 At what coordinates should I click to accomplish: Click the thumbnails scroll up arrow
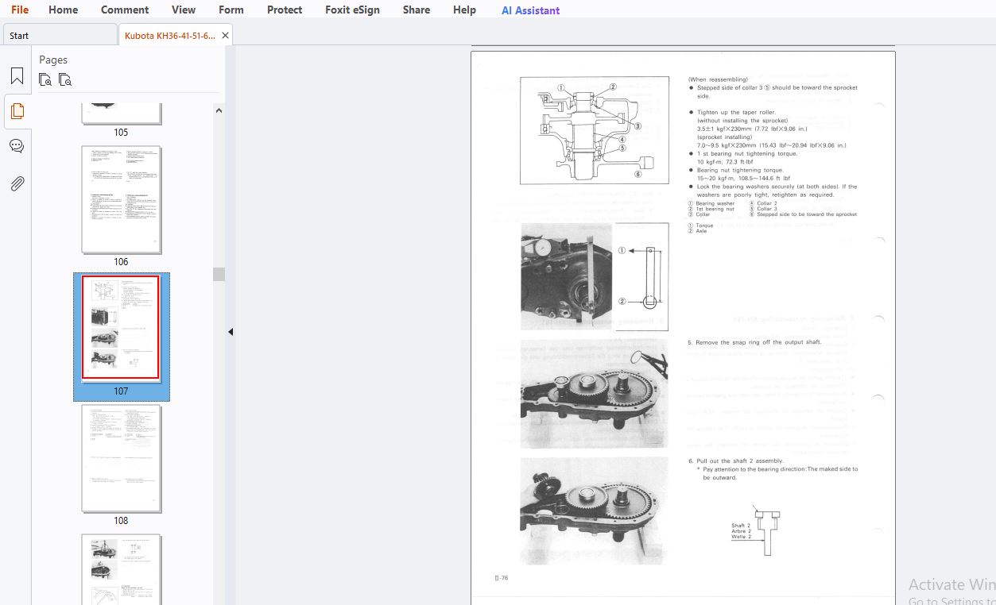pyautogui.click(x=219, y=110)
